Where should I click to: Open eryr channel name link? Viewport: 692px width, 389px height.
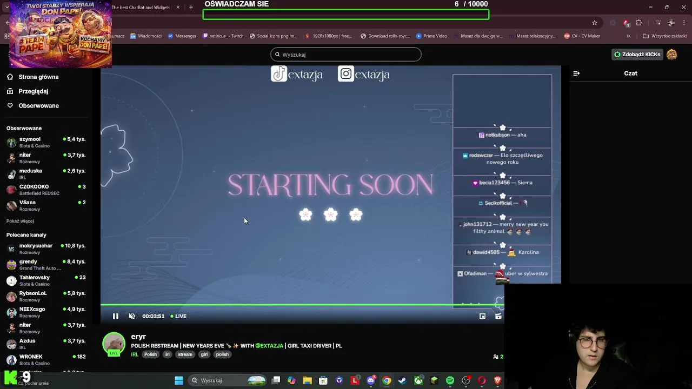point(138,337)
